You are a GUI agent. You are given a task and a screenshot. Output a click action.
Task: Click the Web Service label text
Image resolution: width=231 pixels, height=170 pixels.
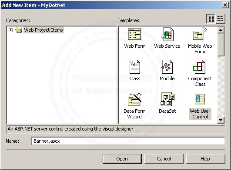(167, 46)
